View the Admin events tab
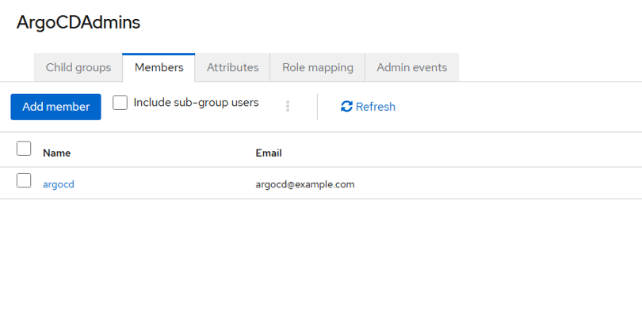Image resolution: width=642 pixels, height=310 pixels. [412, 67]
